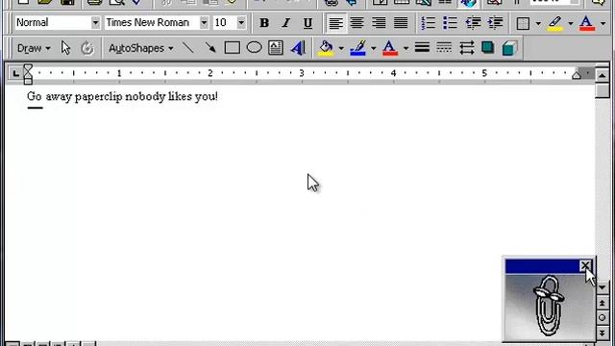Expand Drawing toolbar Font Color dropdown arrow
Screen dimensions: 615x346
point(406,49)
